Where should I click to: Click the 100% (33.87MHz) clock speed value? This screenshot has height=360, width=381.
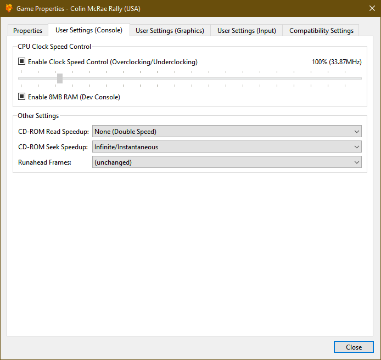click(337, 62)
